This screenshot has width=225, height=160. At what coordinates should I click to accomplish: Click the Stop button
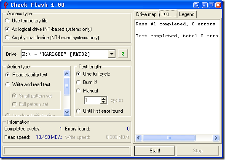(198, 151)
